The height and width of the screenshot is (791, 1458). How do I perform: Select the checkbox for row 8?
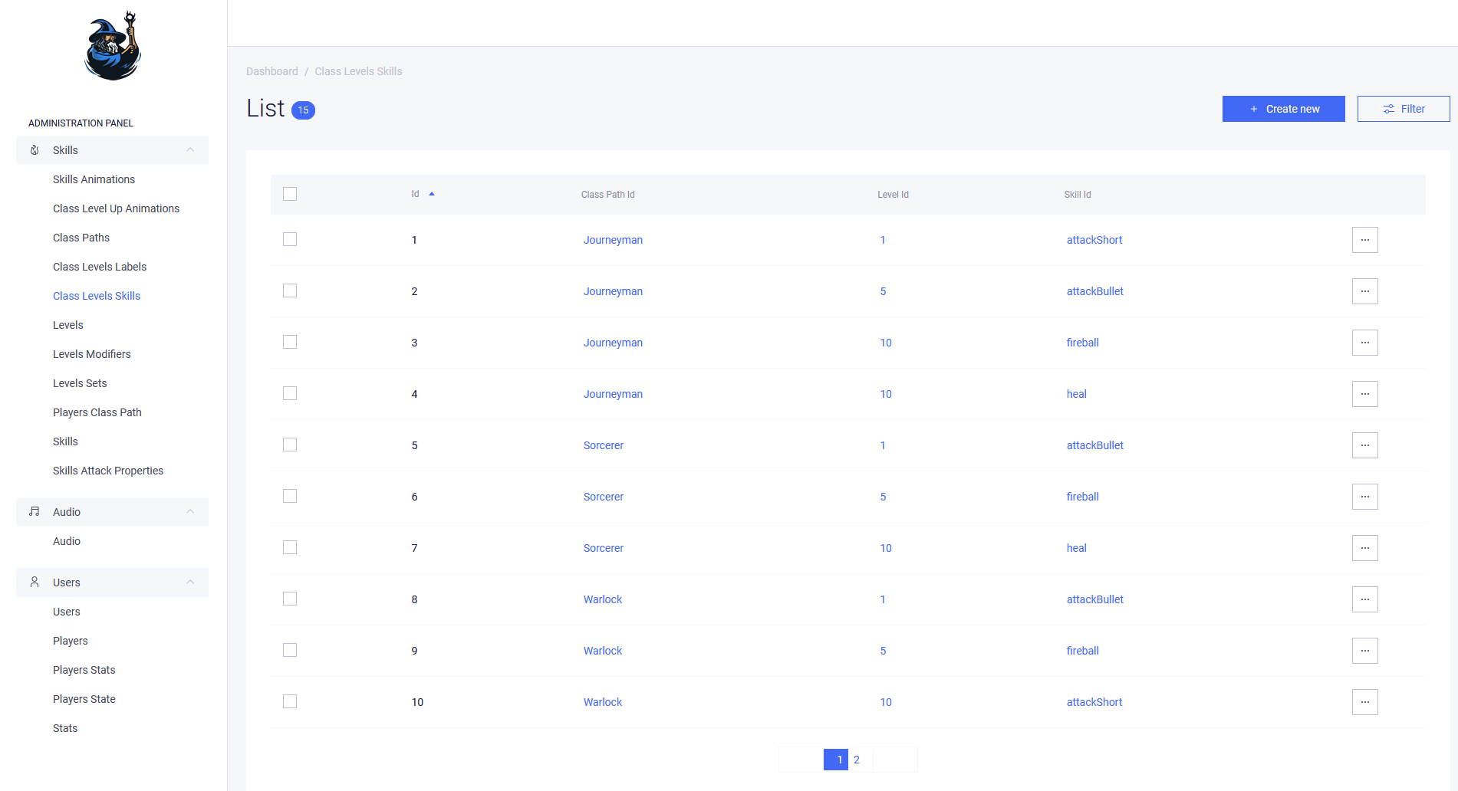click(290, 599)
